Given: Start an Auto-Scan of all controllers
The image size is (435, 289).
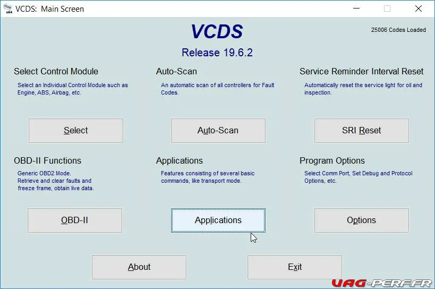Looking at the screenshot, I should click(x=218, y=131).
